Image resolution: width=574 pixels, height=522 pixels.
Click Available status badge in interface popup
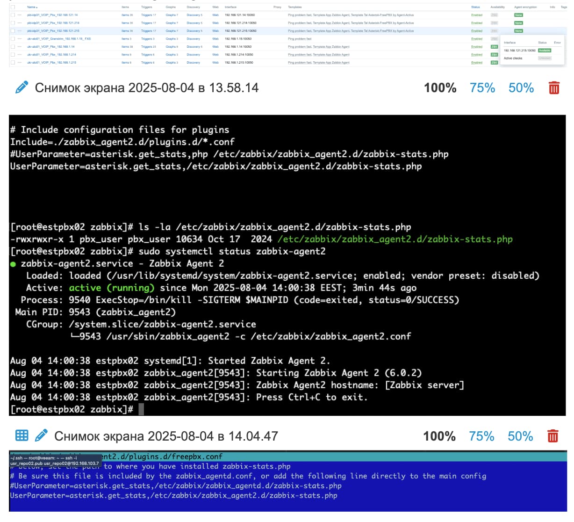coord(545,50)
